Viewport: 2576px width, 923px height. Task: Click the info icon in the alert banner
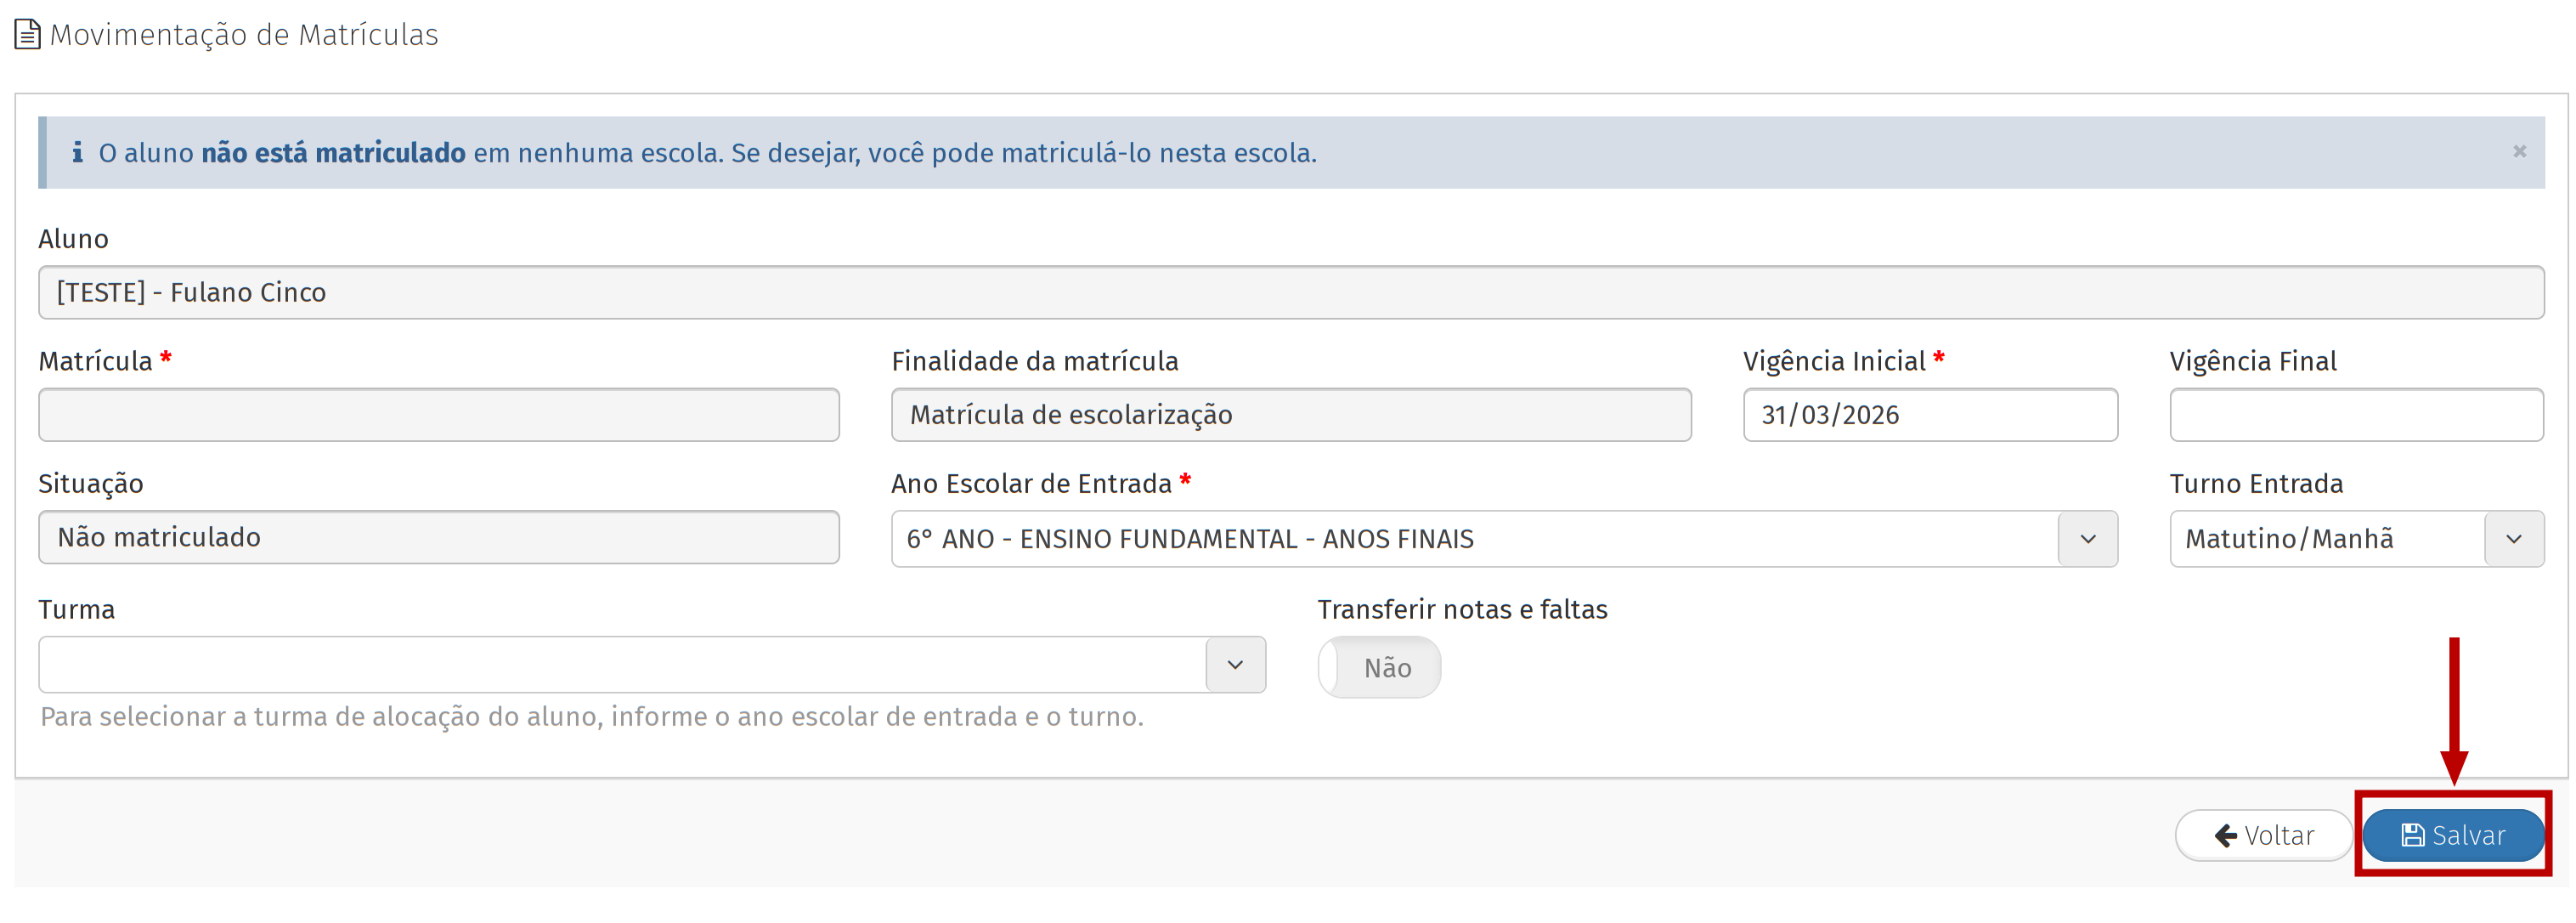[x=77, y=153]
